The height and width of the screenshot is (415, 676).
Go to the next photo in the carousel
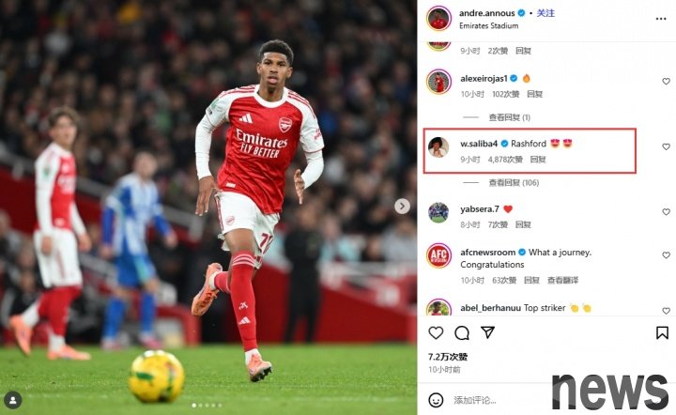[x=402, y=207]
